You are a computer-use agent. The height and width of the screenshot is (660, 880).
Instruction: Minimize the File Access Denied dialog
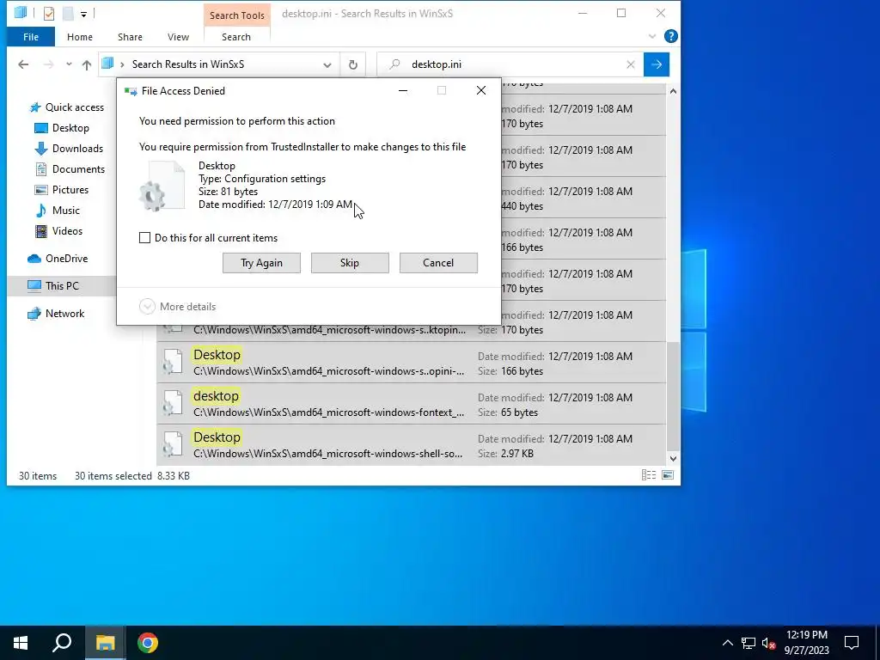[403, 91]
